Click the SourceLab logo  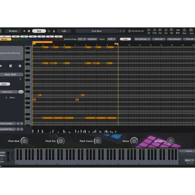click(136, 31)
